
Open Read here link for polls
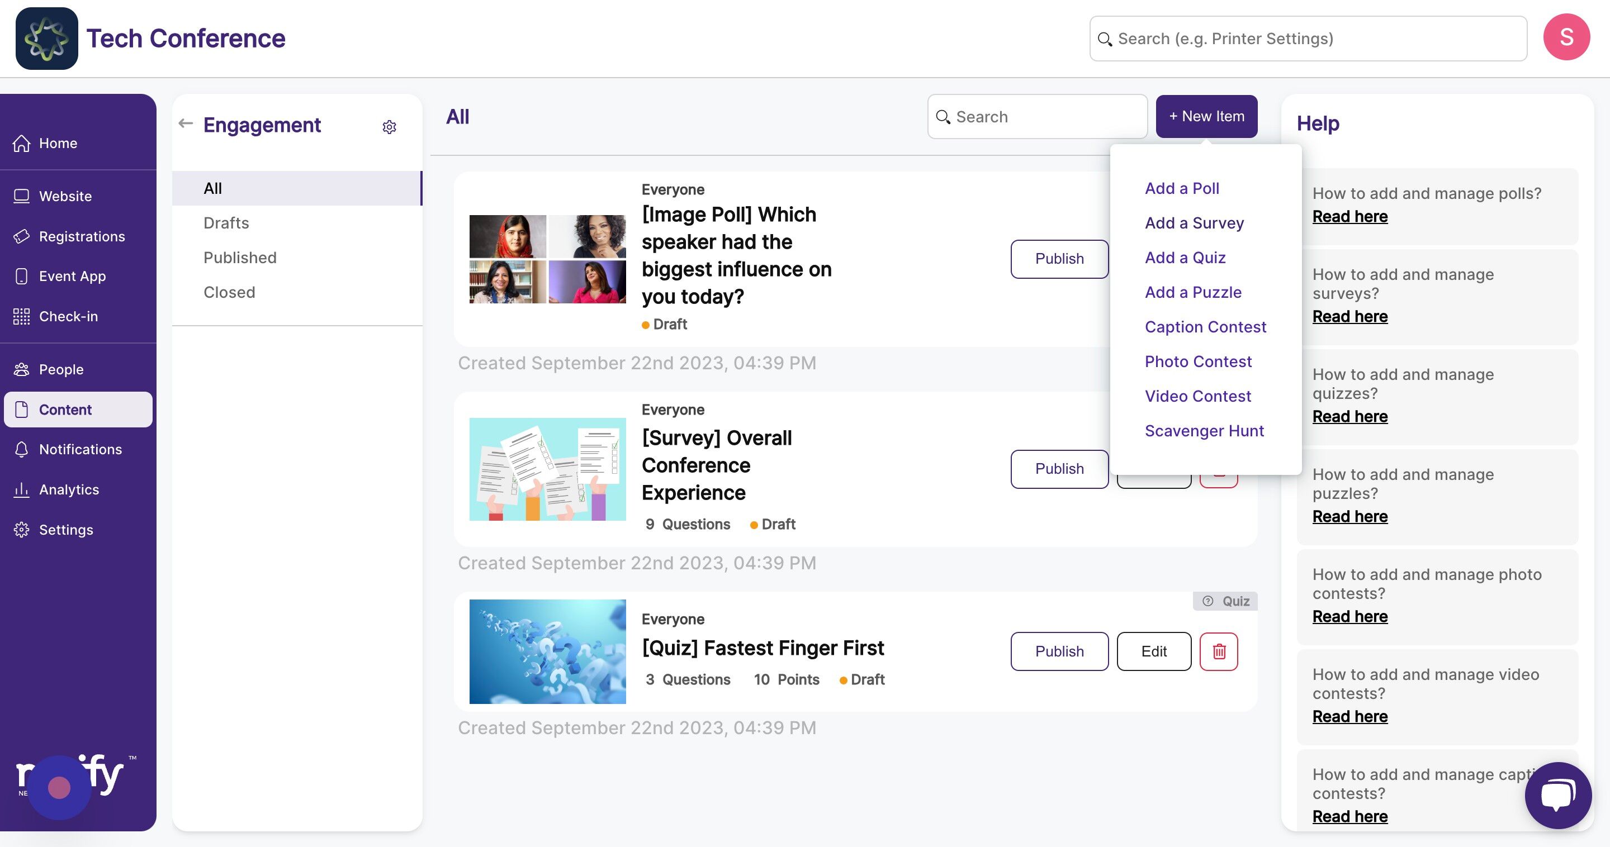1349,216
